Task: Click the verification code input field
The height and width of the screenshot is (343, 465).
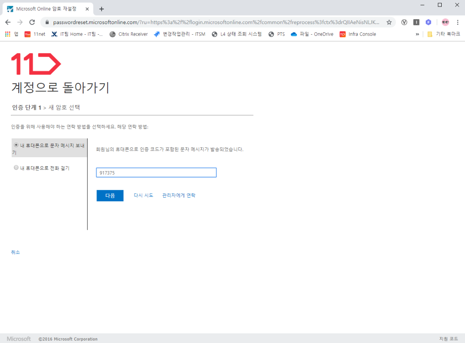Action: point(156,173)
